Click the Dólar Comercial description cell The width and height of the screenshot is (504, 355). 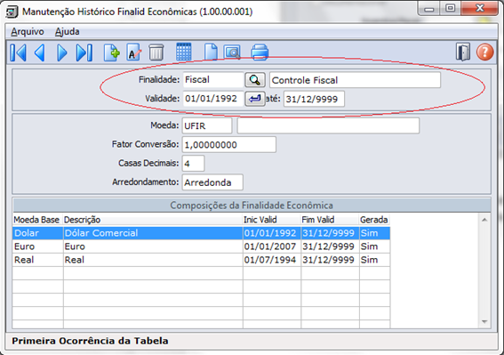(x=153, y=233)
